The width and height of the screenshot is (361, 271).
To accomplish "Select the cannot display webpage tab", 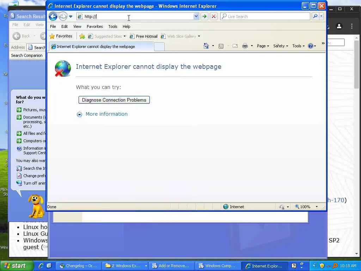I will click(101, 47).
